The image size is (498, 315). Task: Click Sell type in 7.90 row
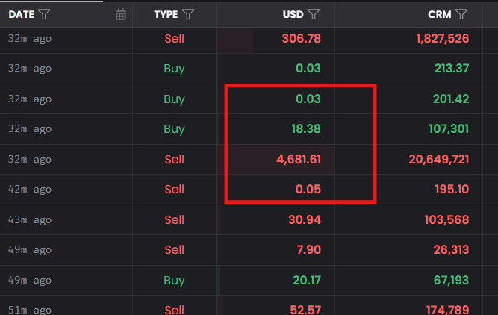[x=175, y=249]
